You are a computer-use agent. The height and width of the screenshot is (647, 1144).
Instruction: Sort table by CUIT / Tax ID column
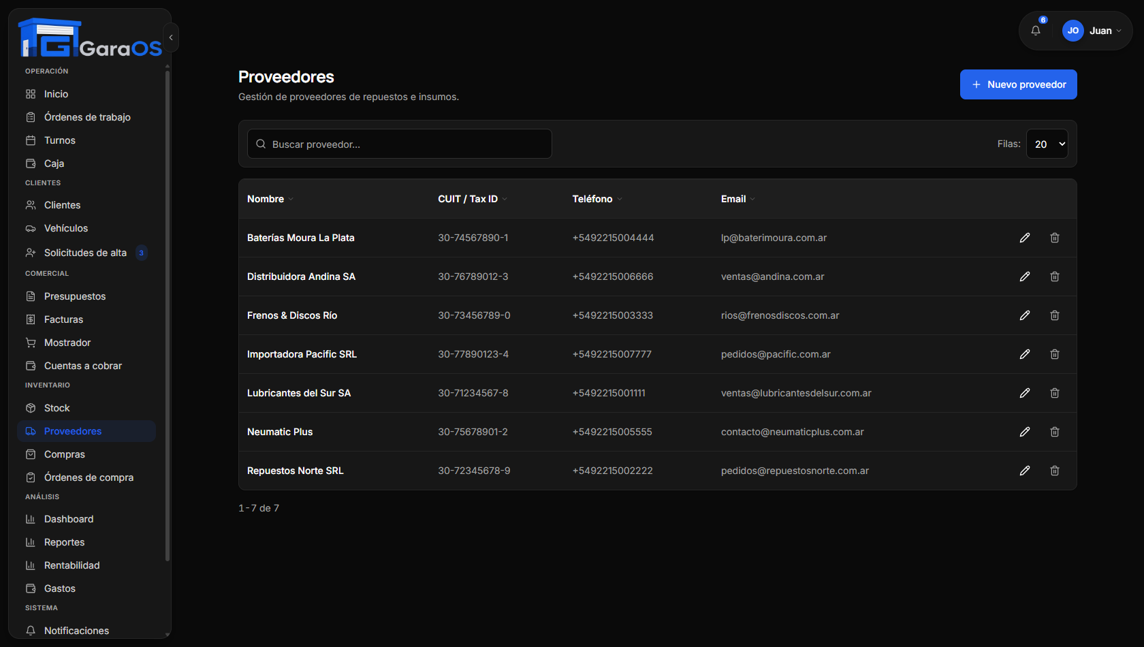(473, 199)
